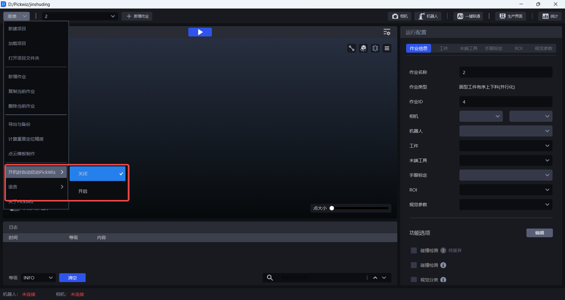The height and width of the screenshot is (300, 565).
Task: Expand the 末端工具 dropdown
Action: pos(505,161)
